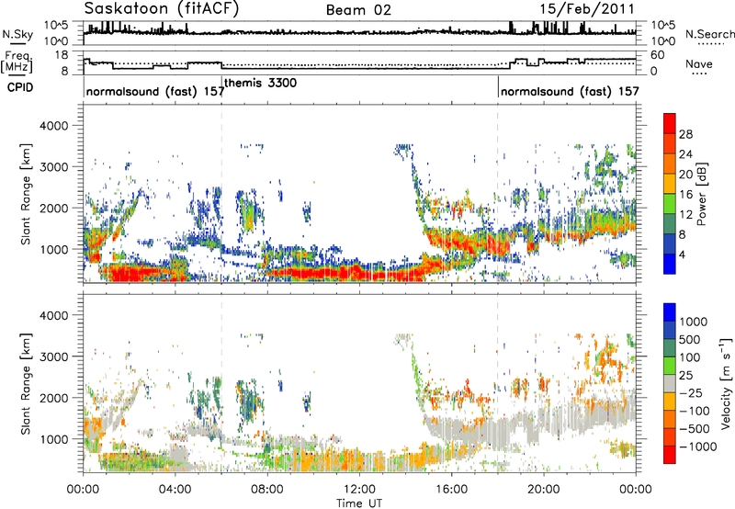Click the Velocity [m s-1] color bar title
735x509 pixels.
click(x=726, y=383)
